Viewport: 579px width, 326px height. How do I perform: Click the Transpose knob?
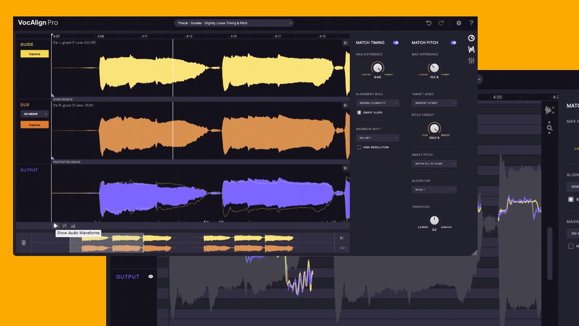tap(434, 220)
